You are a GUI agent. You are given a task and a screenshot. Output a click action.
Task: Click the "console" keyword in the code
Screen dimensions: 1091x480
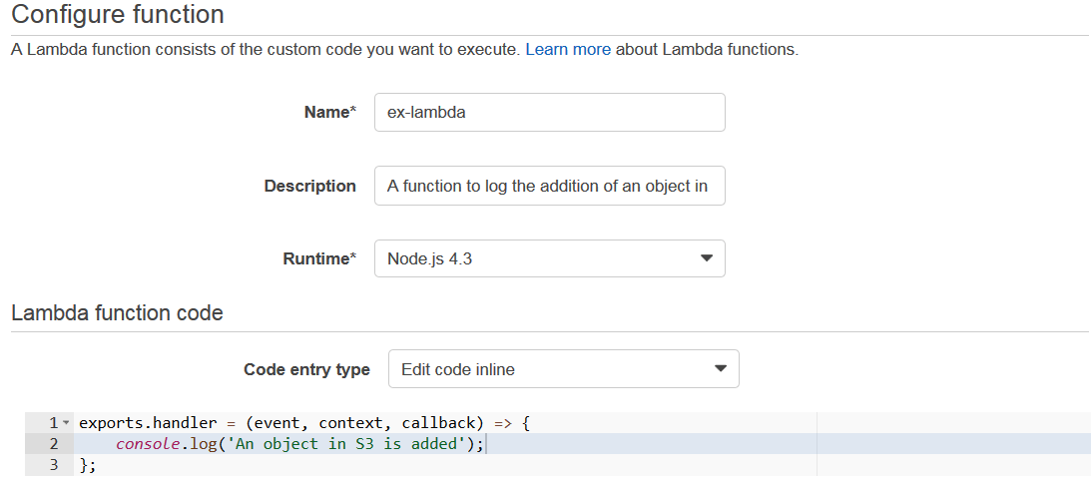[148, 444]
